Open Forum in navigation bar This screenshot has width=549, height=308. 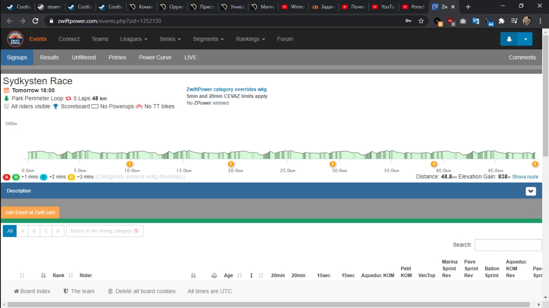285,39
